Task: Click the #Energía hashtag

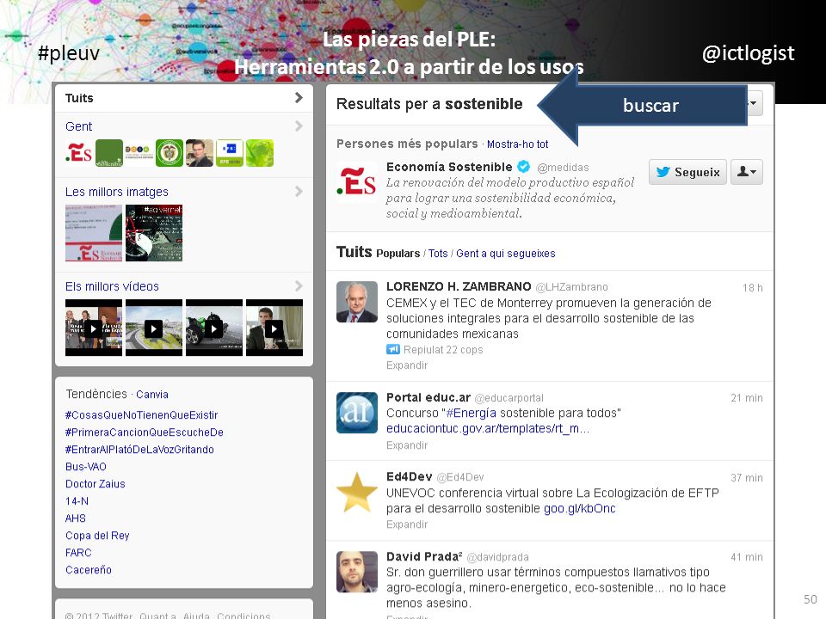Action: point(472,413)
